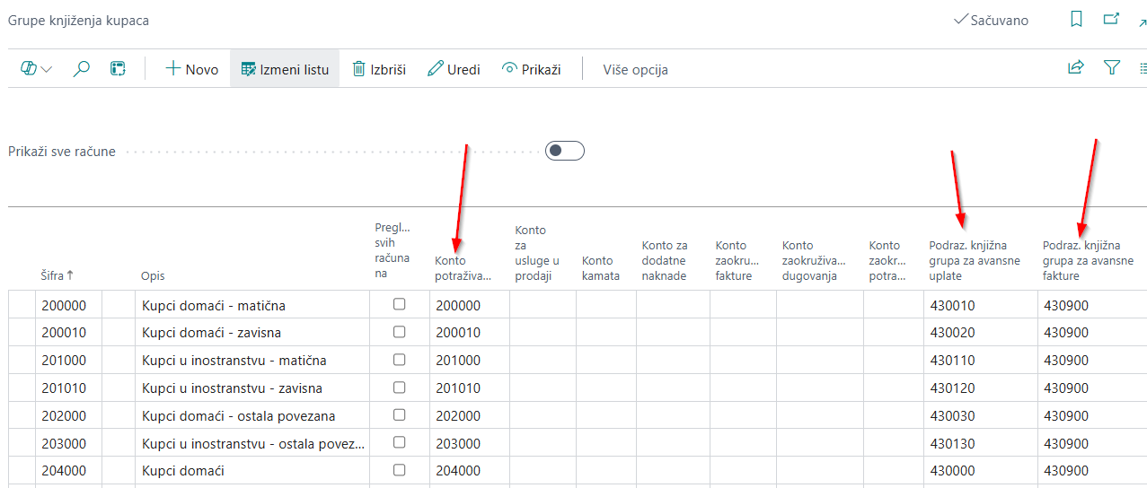Click Opis Kupci u inostranstvu - matična

tap(251, 361)
